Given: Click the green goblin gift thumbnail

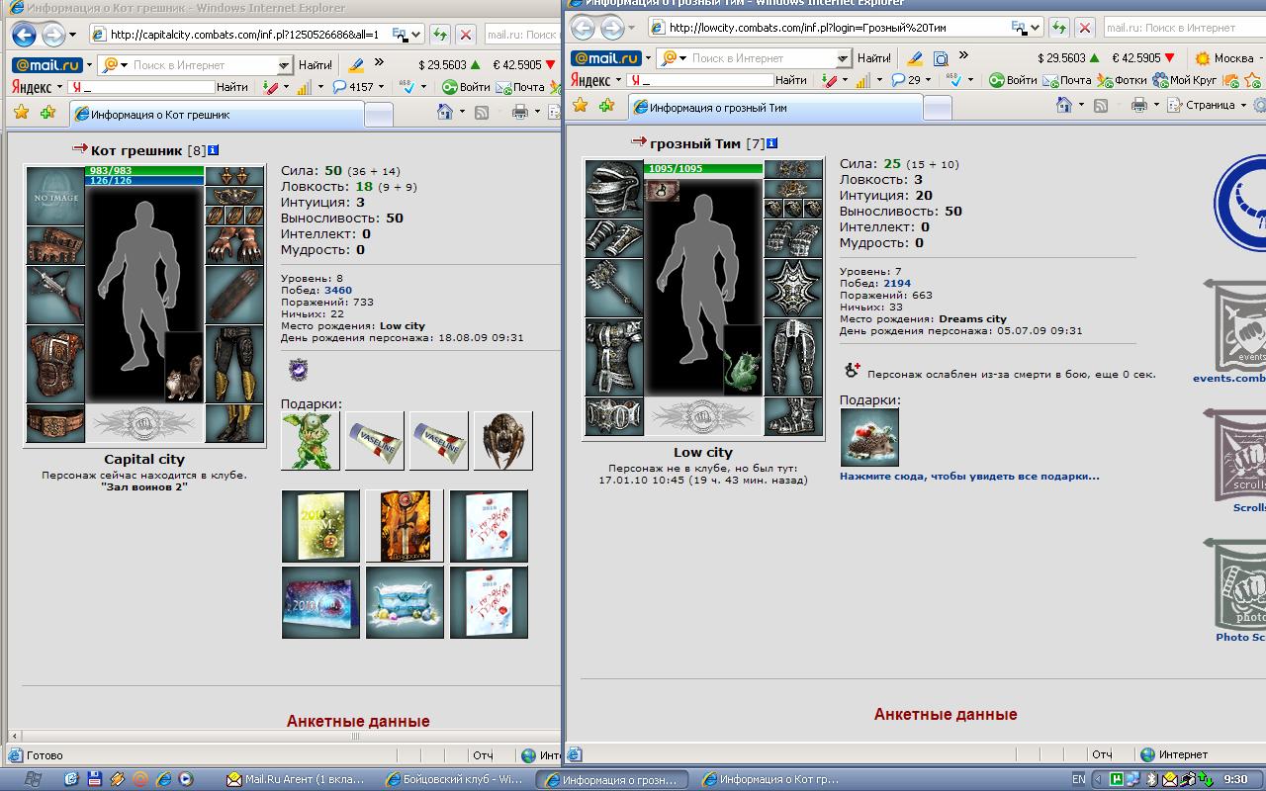Looking at the screenshot, I should pos(311,441).
